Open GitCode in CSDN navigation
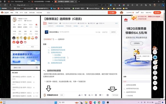Viewport: 166px width, 104px height. 32,12
